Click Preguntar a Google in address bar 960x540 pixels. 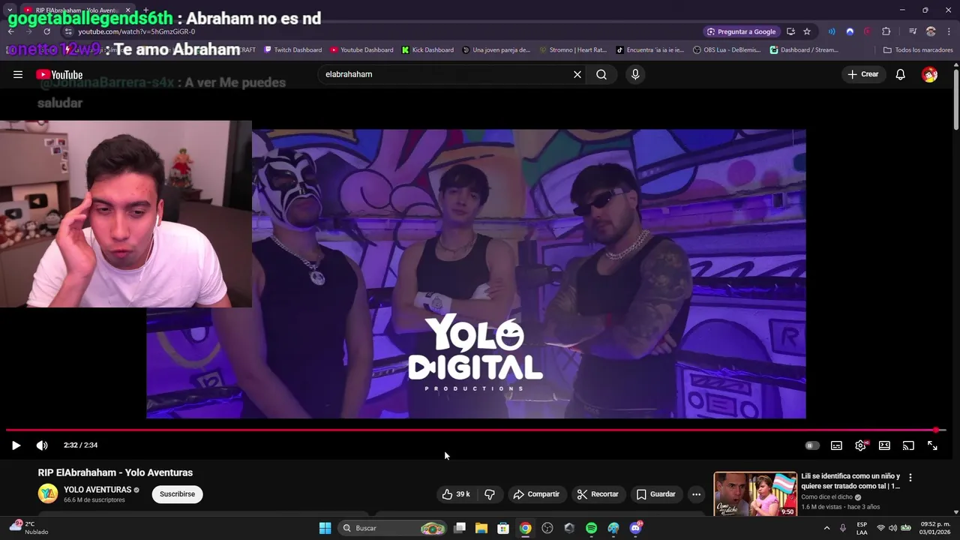[x=741, y=31]
